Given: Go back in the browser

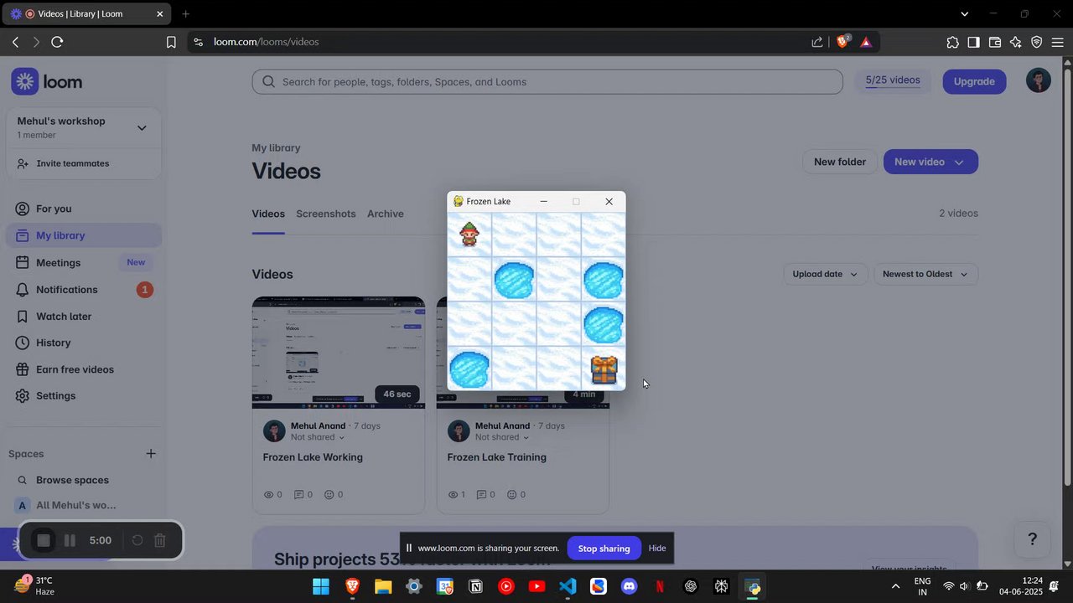Looking at the screenshot, I should coord(15,42).
